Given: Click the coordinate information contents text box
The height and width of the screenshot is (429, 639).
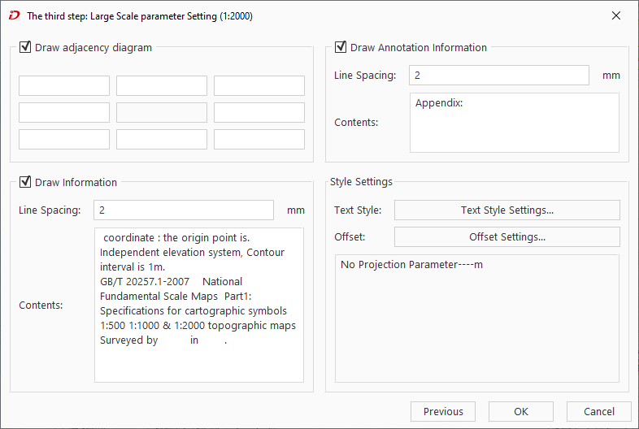Looking at the screenshot, I should click(199, 305).
